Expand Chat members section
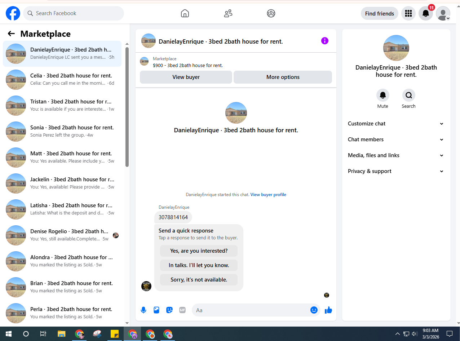The width and height of the screenshot is (460, 341). [x=396, y=139]
